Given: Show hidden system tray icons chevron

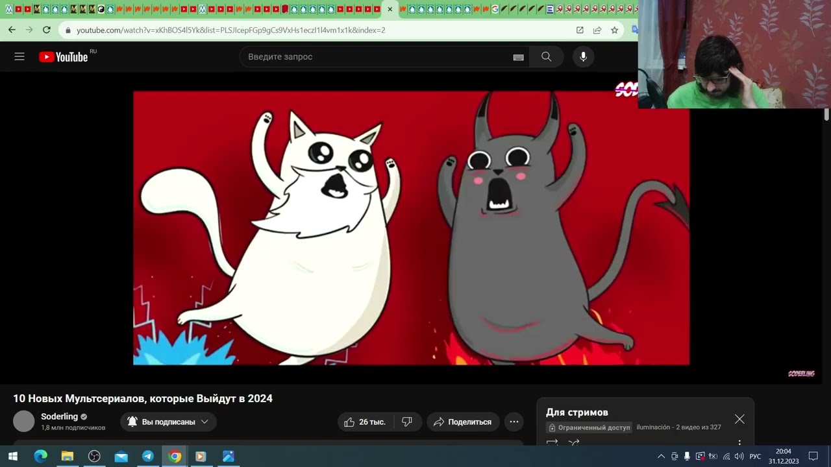Looking at the screenshot, I should [x=661, y=457].
